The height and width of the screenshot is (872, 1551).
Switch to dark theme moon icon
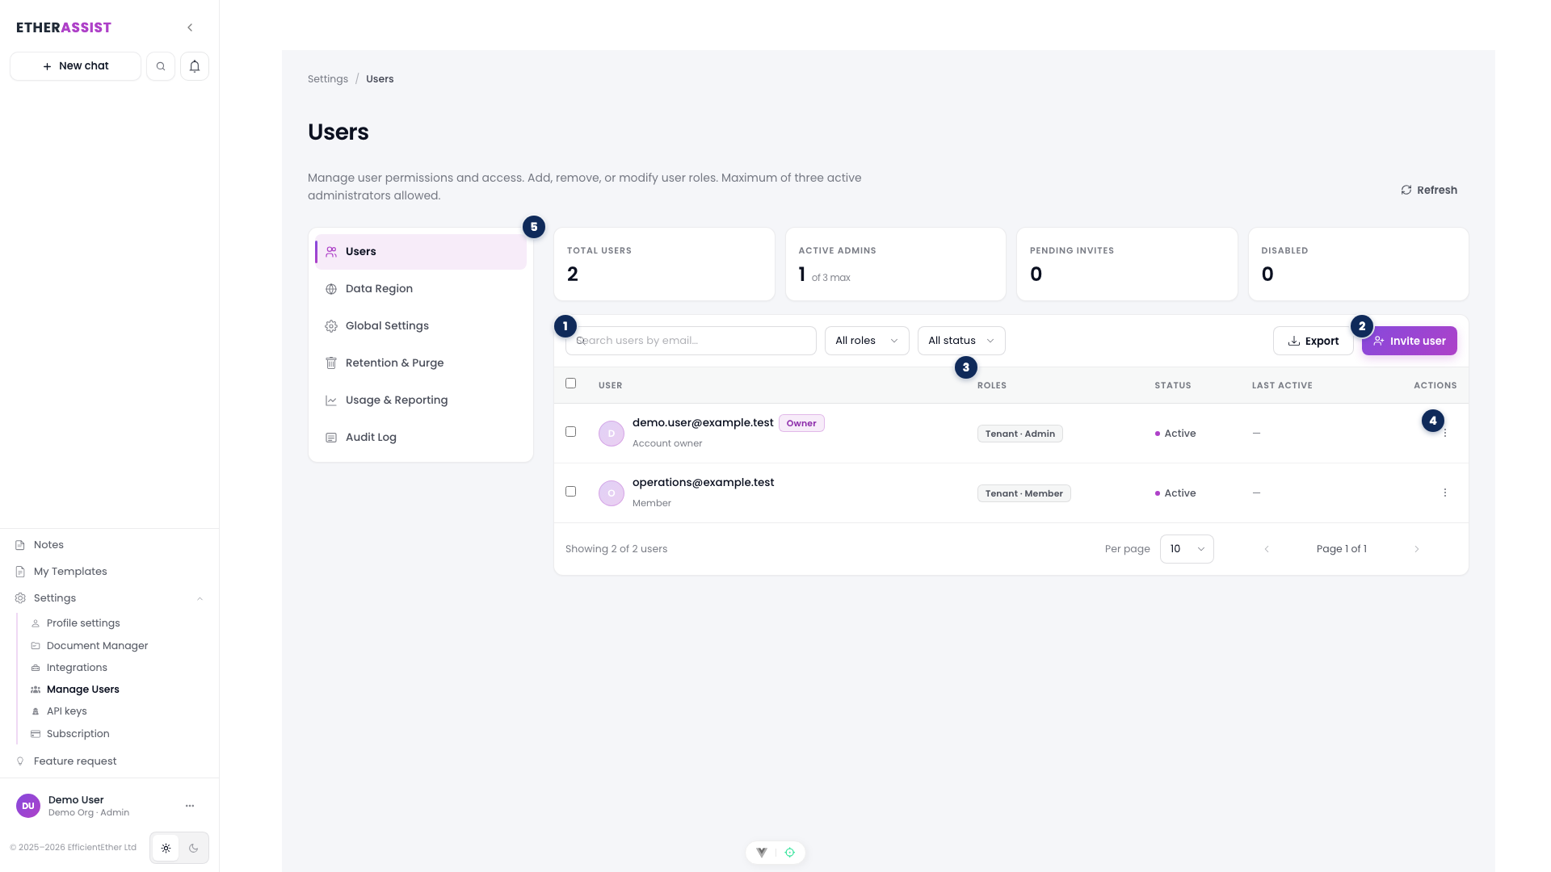(193, 849)
